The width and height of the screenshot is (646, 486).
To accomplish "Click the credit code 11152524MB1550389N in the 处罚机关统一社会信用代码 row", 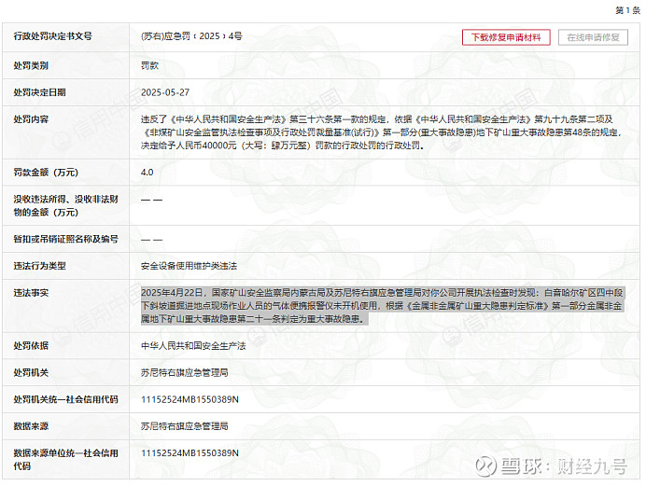I will tap(190, 399).
